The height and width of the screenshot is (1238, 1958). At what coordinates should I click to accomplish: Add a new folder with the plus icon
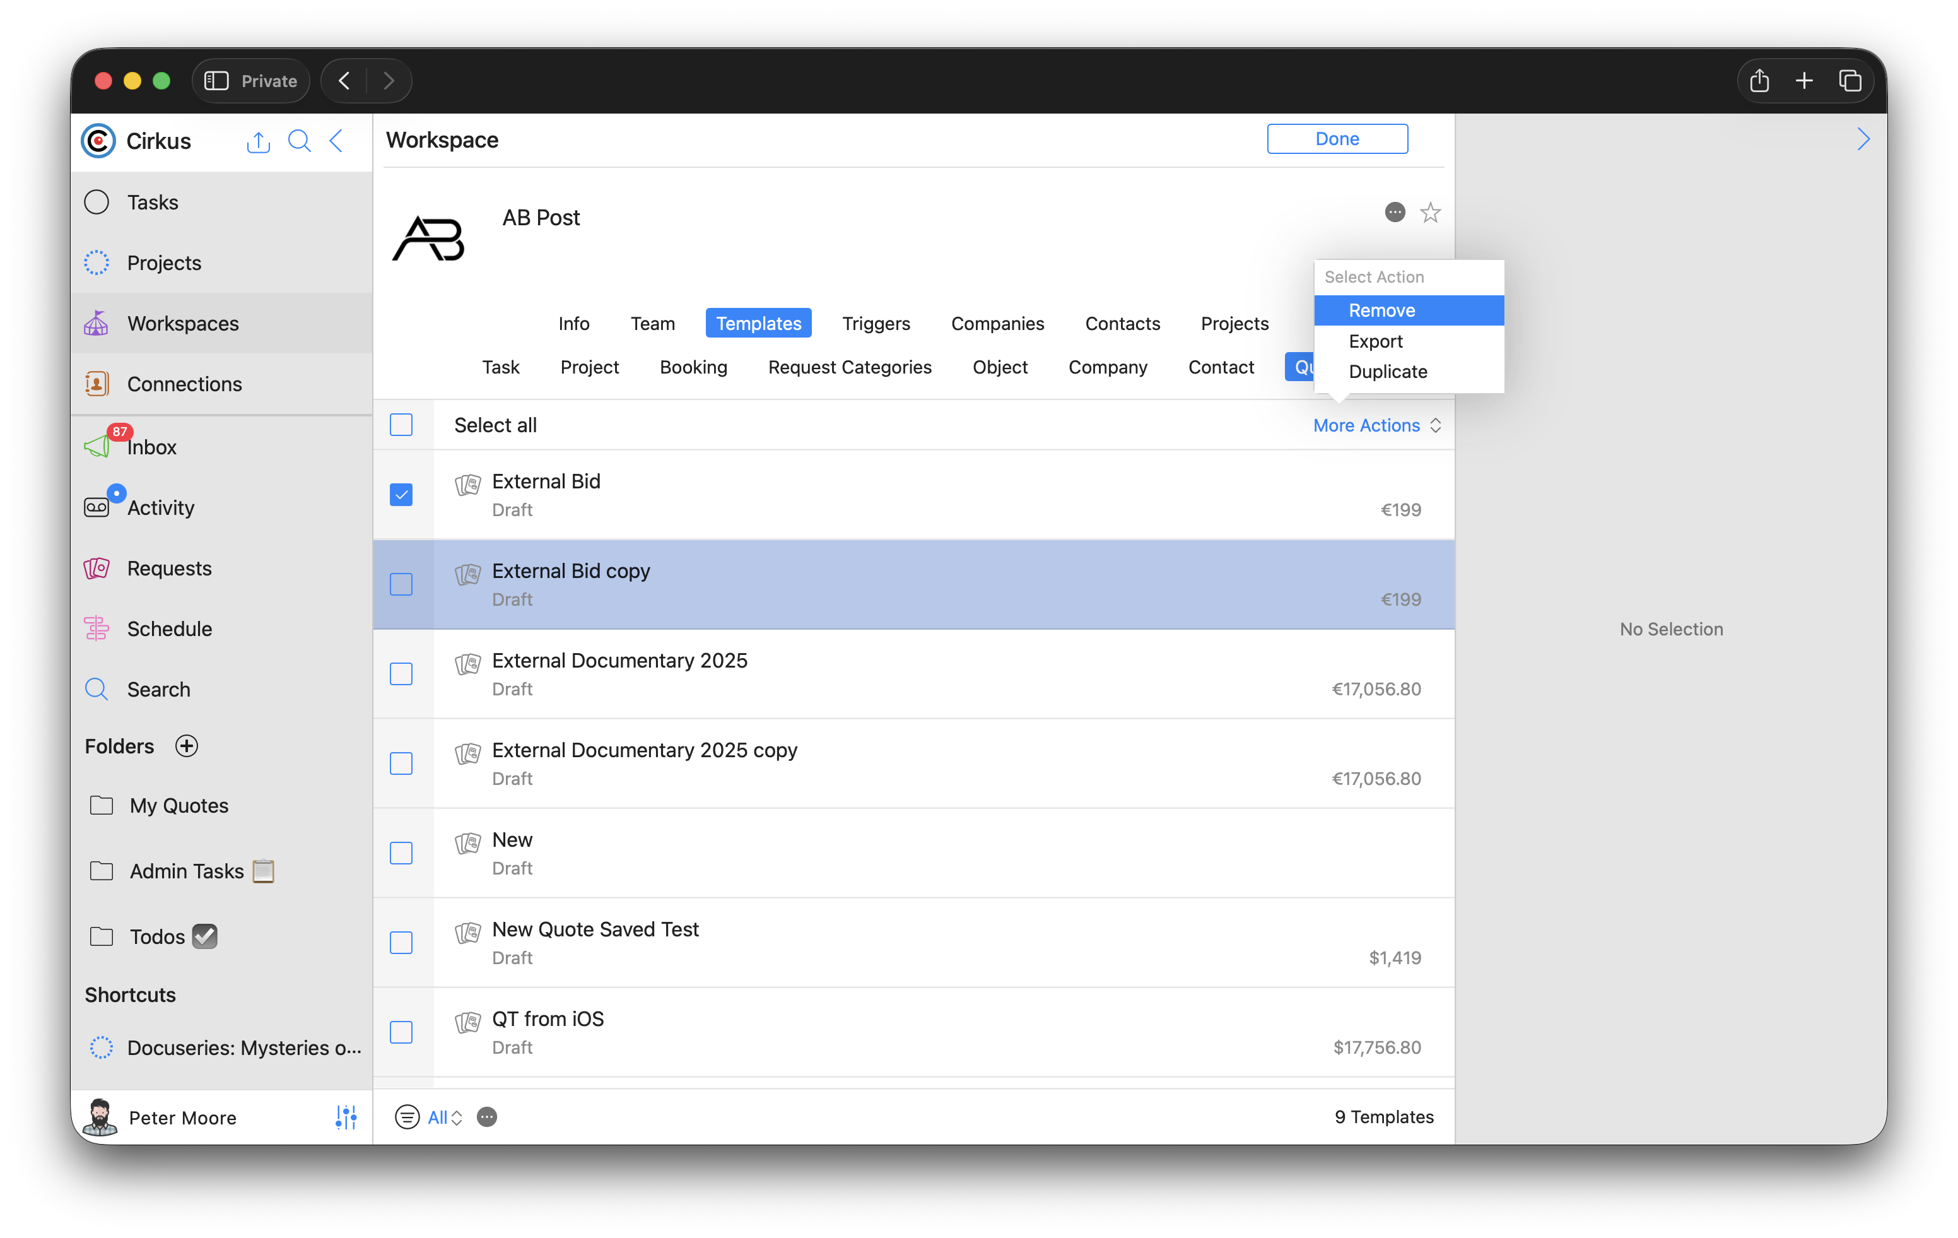(187, 746)
